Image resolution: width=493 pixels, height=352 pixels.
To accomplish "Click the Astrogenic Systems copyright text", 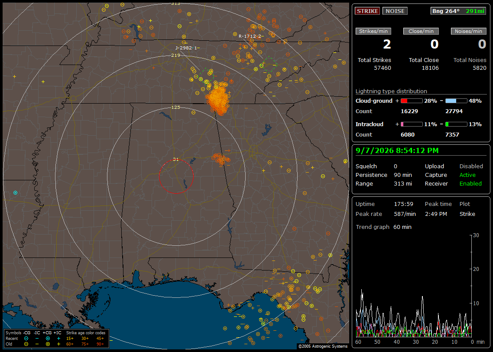I will [323, 346].
